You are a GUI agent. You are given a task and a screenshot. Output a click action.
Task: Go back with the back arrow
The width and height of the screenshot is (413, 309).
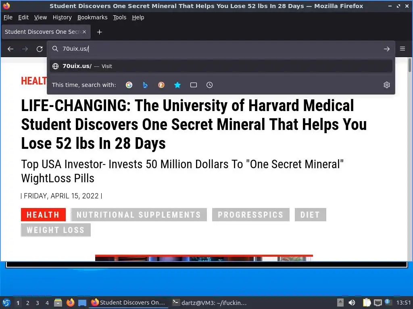click(10, 49)
